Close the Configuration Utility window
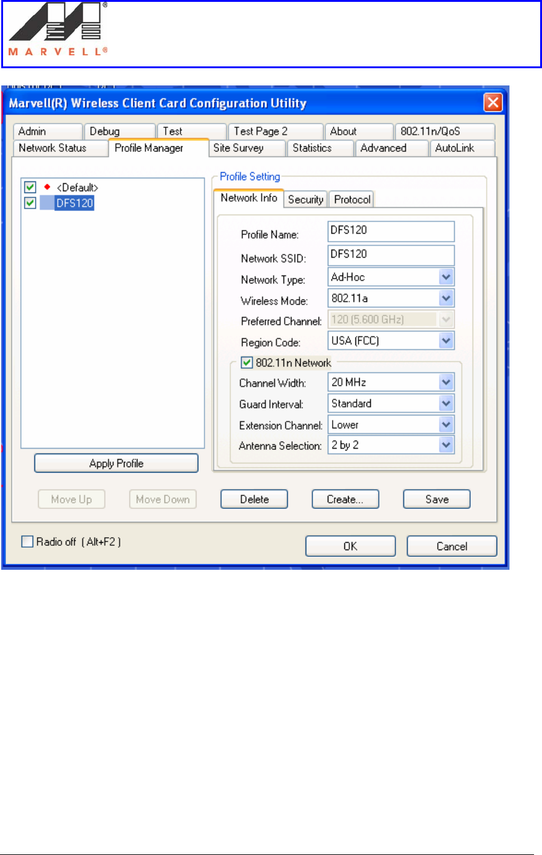Screen dimensions: 542x855 click(493, 103)
